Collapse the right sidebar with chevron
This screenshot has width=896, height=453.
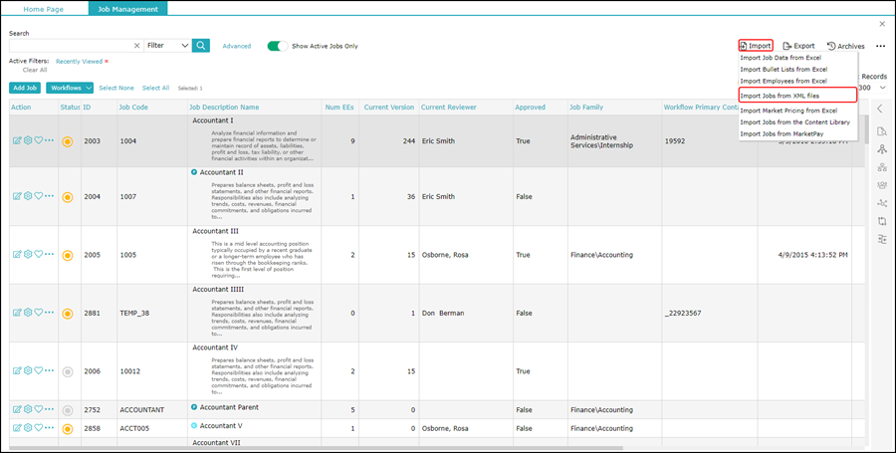click(881, 108)
